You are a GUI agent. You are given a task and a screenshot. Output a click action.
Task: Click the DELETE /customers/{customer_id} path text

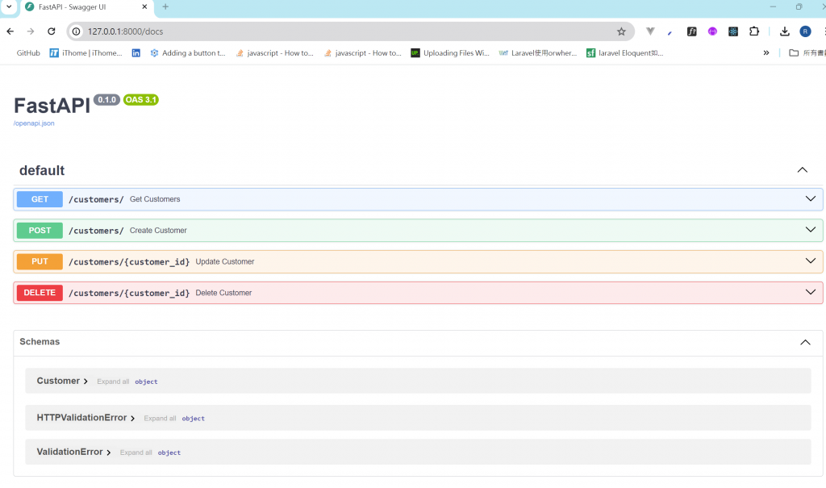129,293
